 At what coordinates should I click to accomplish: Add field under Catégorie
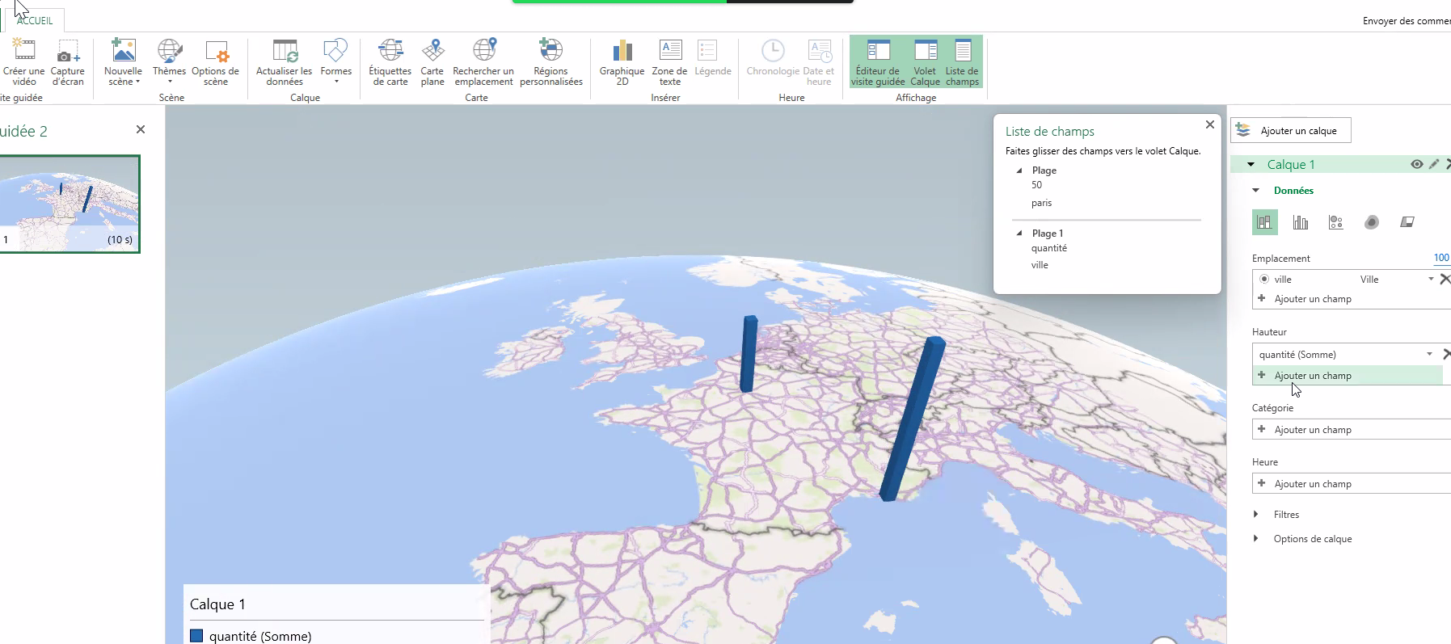click(1352, 430)
